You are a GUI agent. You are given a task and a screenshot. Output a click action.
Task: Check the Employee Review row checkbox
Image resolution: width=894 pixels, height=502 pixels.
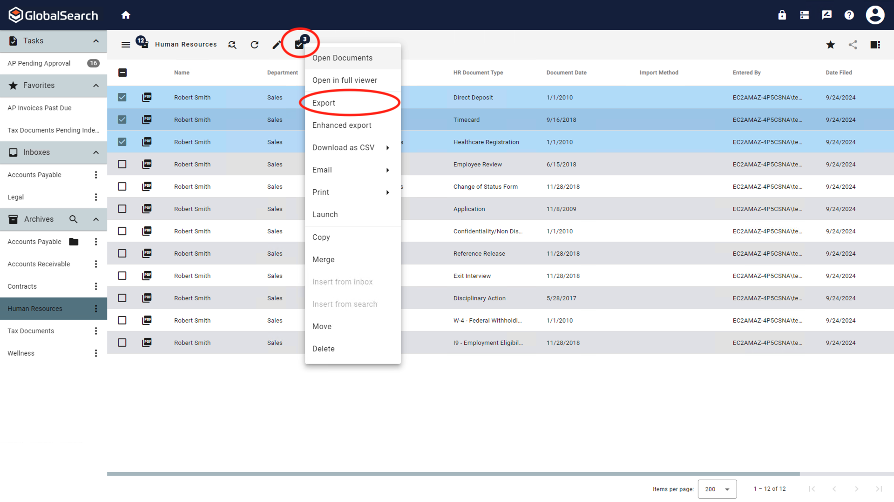point(122,164)
